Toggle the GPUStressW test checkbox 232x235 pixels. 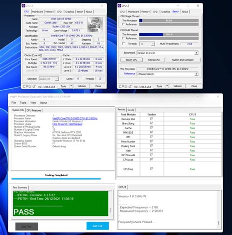click(x=152, y=155)
